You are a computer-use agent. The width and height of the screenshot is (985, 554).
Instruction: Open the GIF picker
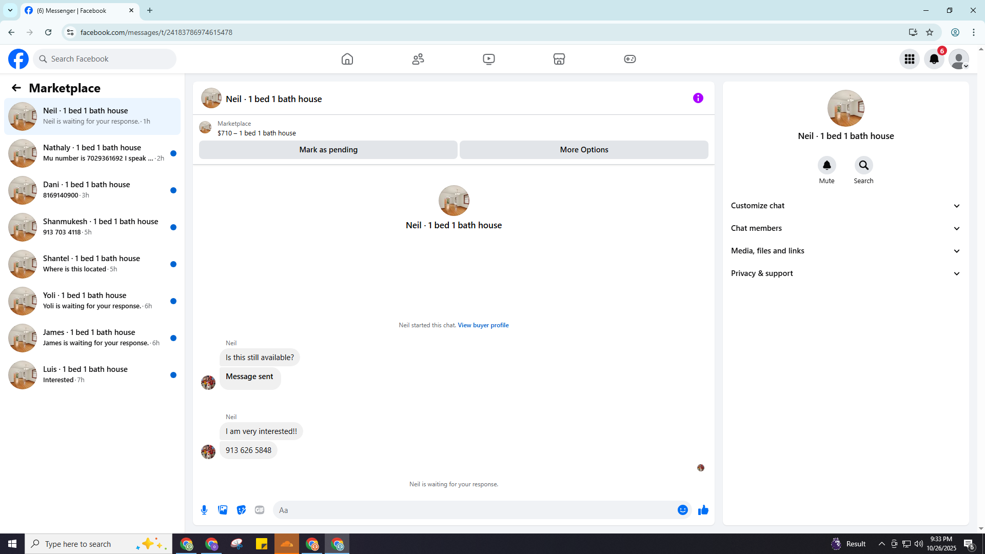(260, 510)
